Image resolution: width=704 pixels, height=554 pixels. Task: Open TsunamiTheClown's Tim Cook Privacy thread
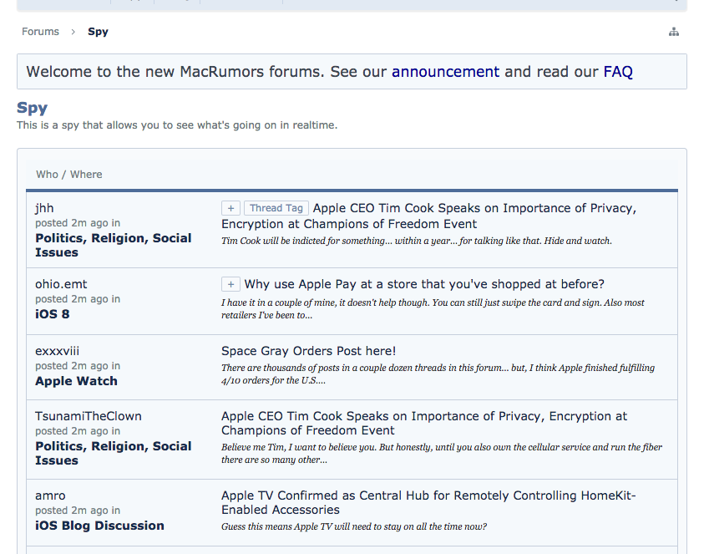pos(424,424)
